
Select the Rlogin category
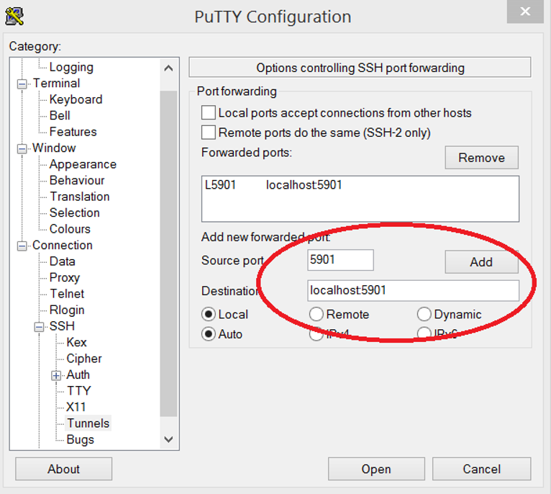[x=67, y=310]
